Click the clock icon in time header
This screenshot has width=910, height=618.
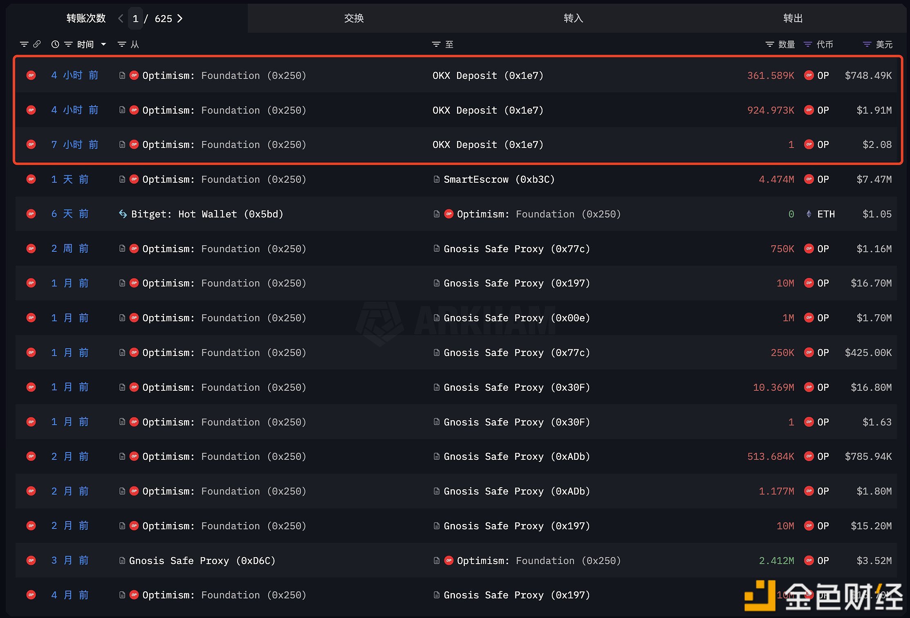coord(55,44)
